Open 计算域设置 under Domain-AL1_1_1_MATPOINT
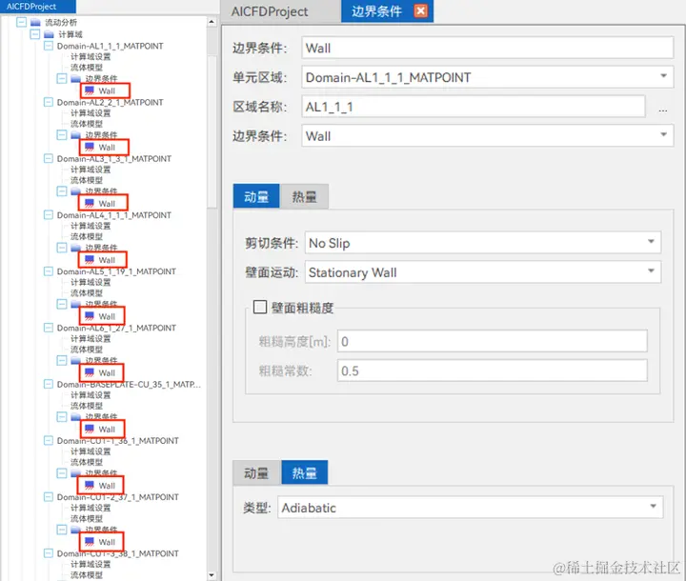686x581 pixels. click(x=91, y=57)
